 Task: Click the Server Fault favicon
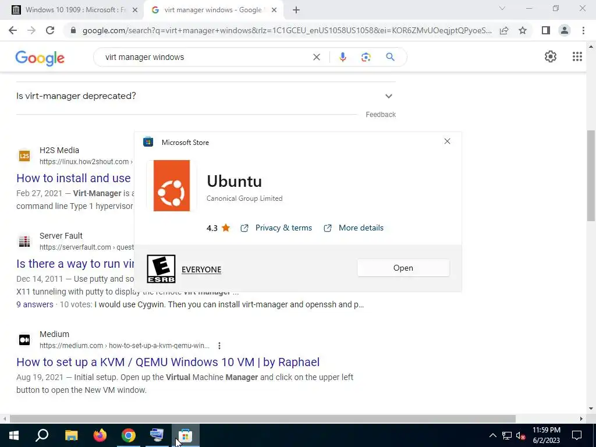(24, 242)
